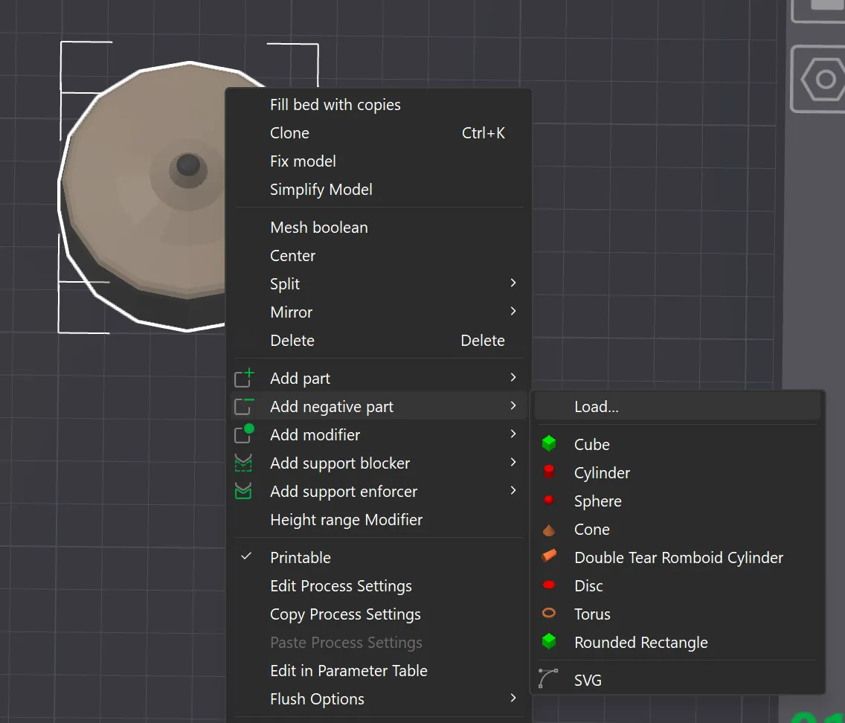This screenshot has width=845, height=723.
Task: Choose Fill bed with copies
Action: [335, 105]
